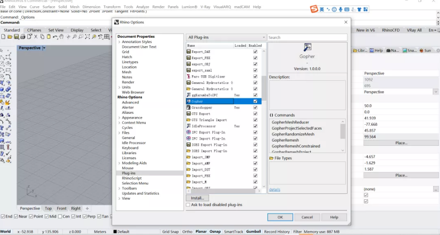Select the Zoom Window icon
The width and height of the screenshot is (440, 235).
(x=81, y=37)
